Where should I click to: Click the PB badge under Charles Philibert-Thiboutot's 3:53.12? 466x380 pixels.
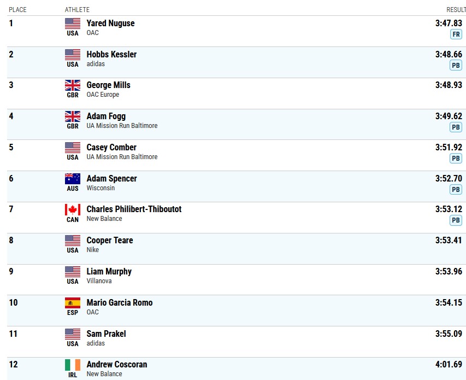pos(456,220)
